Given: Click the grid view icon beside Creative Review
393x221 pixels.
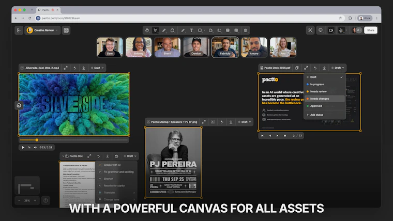Looking at the screenshot, I should [x=66, y=30].
